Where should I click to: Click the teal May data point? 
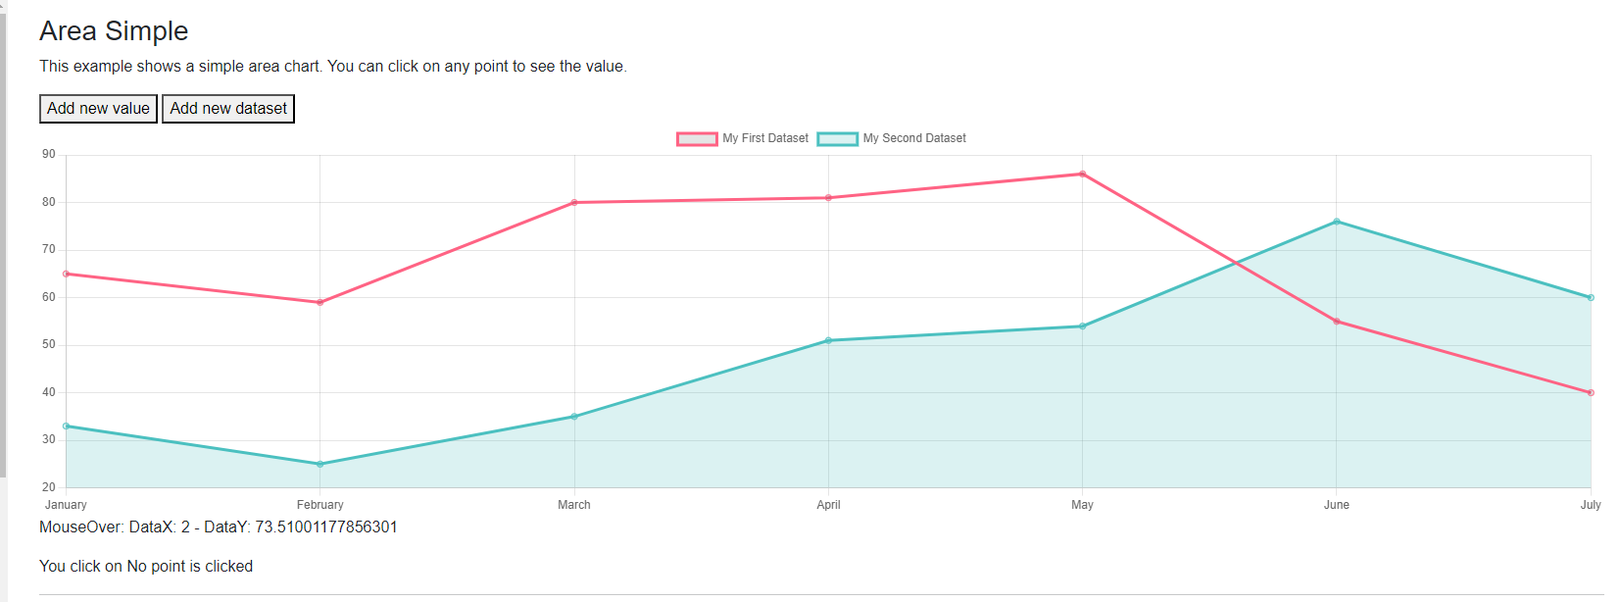[x=1082, y=326]
